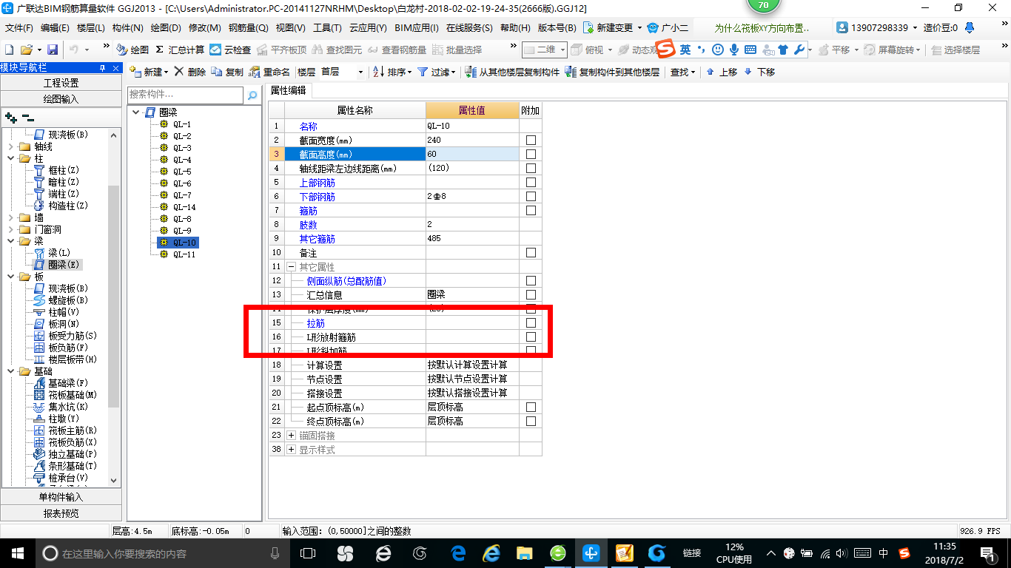Click the 搜索构件 search field
1011x568 pixels.
click(185, 95)
